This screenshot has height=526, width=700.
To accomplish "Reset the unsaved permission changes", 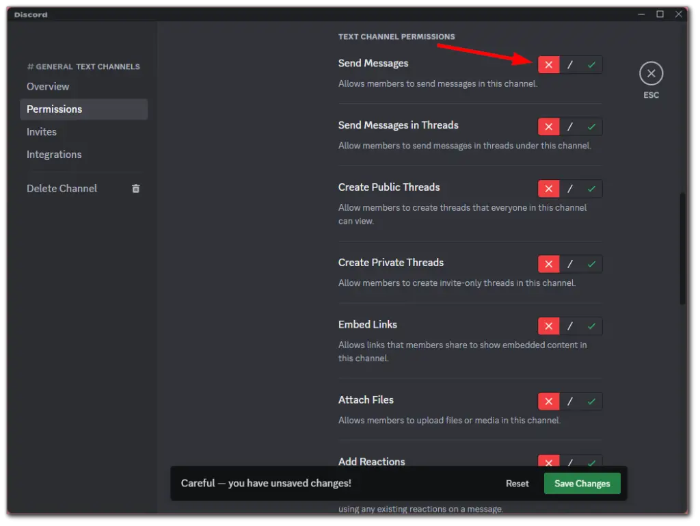I will pos(517,483).
